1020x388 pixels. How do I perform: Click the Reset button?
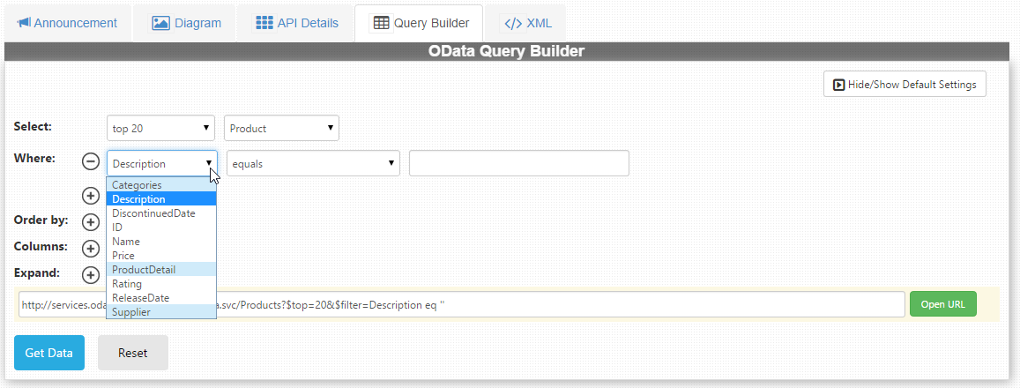pos(132,353)
